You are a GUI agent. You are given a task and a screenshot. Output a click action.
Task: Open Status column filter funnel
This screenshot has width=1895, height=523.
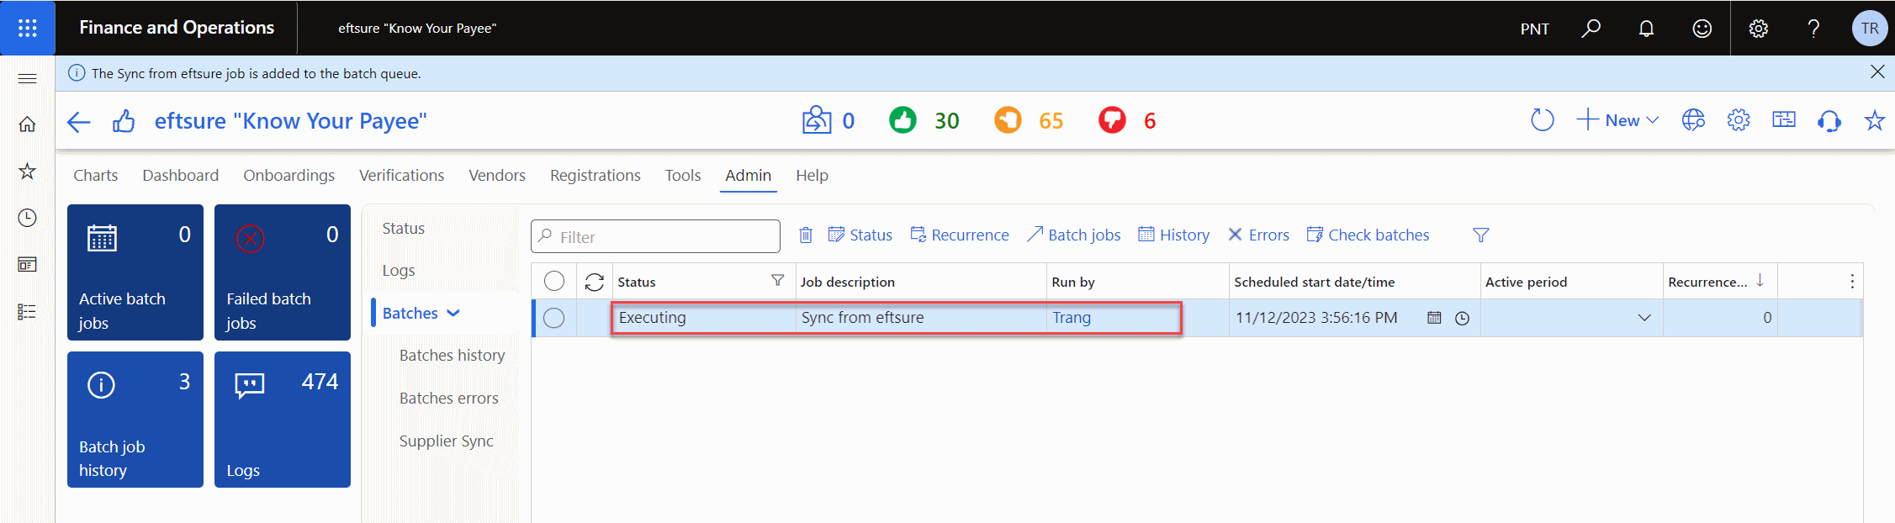pyautogui.click(x=778, y=281)
